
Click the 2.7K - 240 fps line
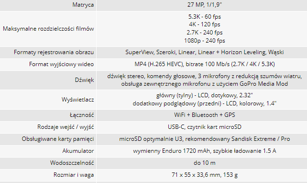pos(204,33)
